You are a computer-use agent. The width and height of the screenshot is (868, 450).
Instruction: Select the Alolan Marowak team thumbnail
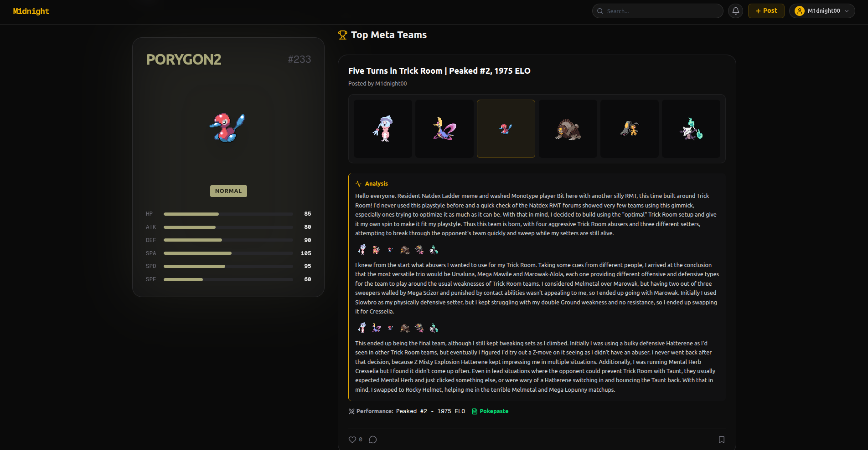pos(691,129)
